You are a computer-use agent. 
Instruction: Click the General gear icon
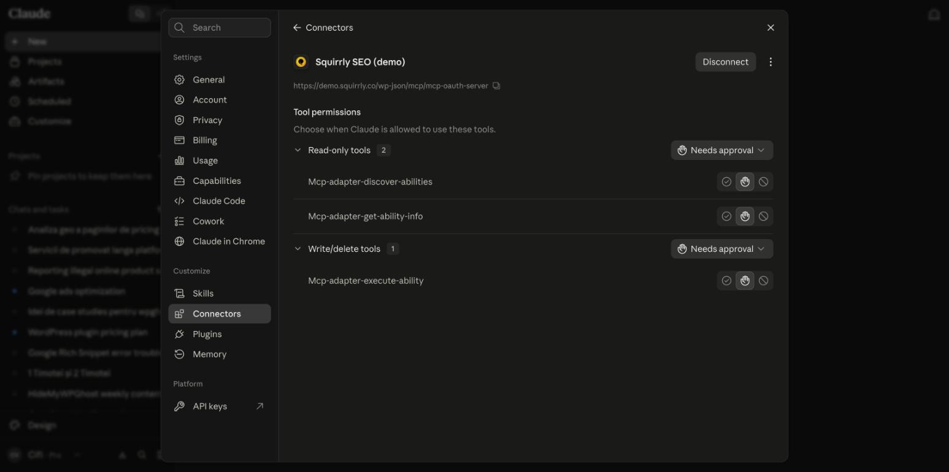click(x=179, y=80)
